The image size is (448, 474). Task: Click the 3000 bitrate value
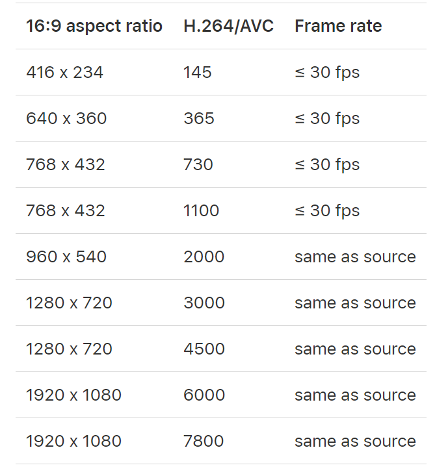(204, 303)
